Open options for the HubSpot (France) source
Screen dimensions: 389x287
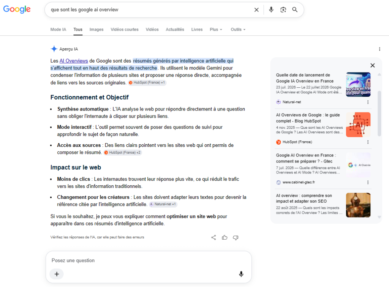pyautogui.click(x=368, y=142)
